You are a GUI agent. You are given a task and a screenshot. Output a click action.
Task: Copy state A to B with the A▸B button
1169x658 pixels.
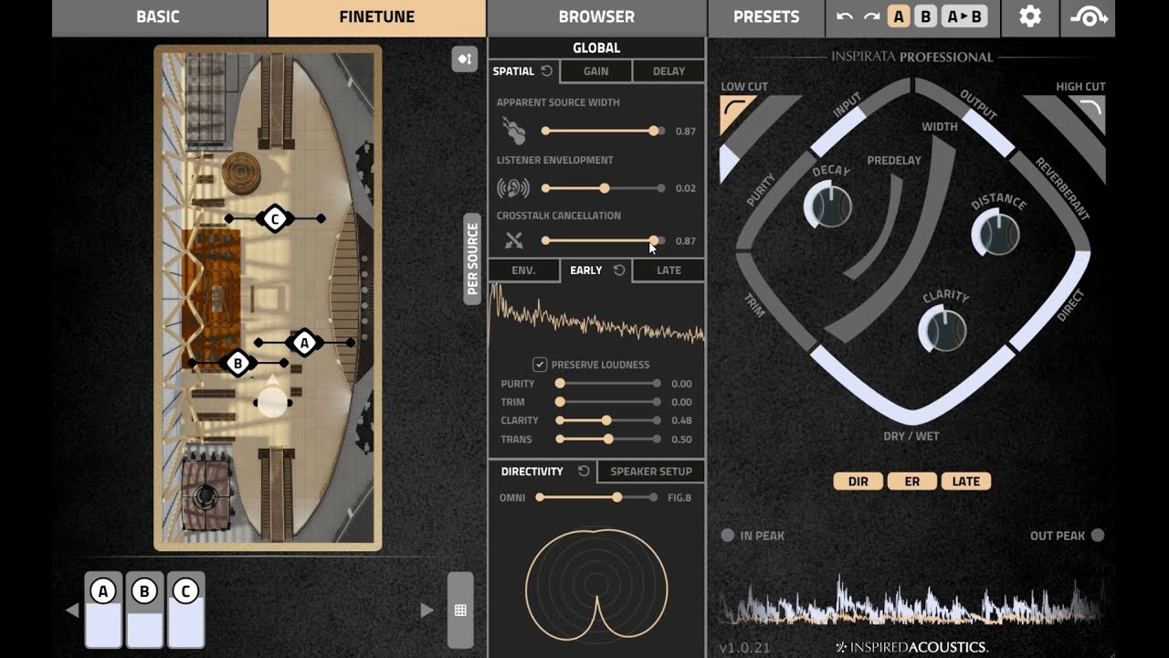point(964,16)
